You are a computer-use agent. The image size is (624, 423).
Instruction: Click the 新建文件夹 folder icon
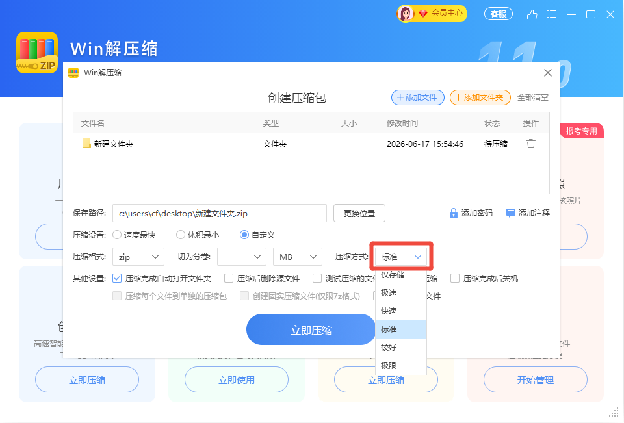86,143
